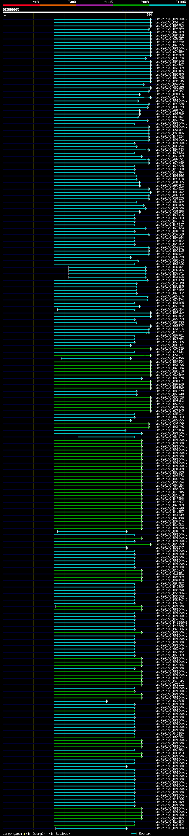189x836 pixels.
Task: Open hit UniRef100_A7P205
Action: (170, 410)
